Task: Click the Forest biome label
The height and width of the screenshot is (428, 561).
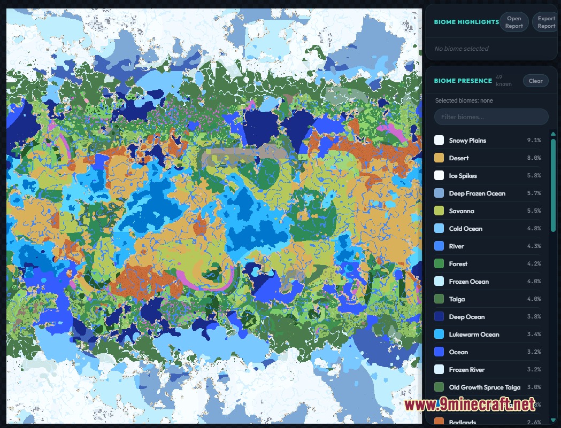Action: pos(458,264)
